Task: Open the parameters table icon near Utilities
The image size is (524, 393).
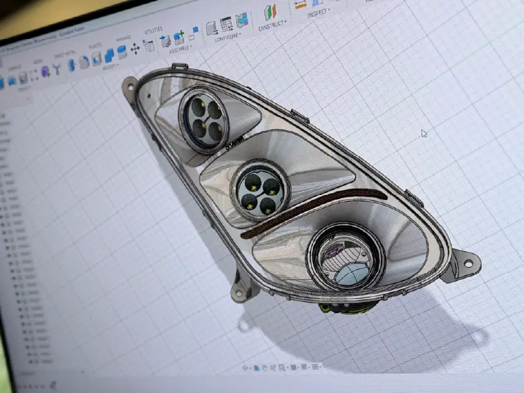Action: tap(148, 45)
